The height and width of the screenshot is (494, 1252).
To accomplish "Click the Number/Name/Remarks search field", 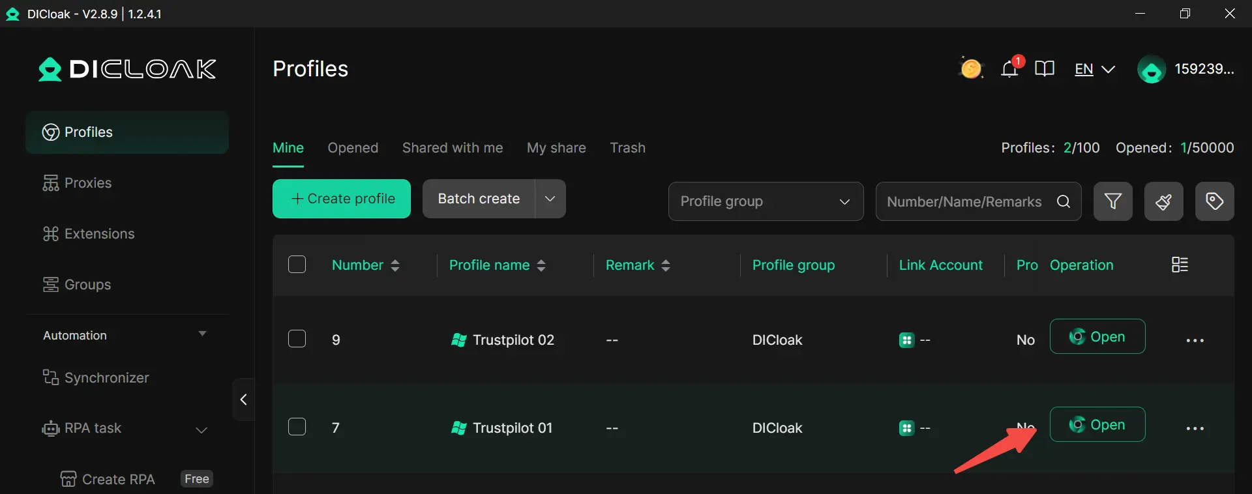I will click(964, 202).
